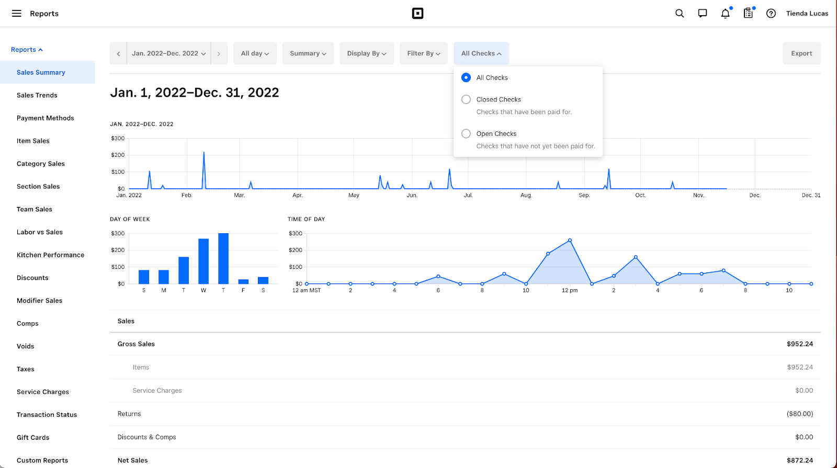Open the search magnifier icon
837x468 pixels.
tap(680, 14)
